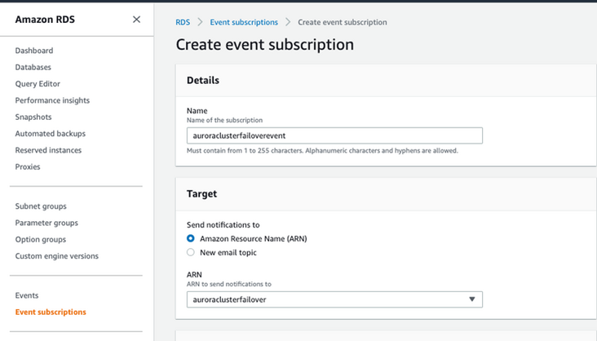Navigate to Proxies in sidebar

click(x=28, y=166)
